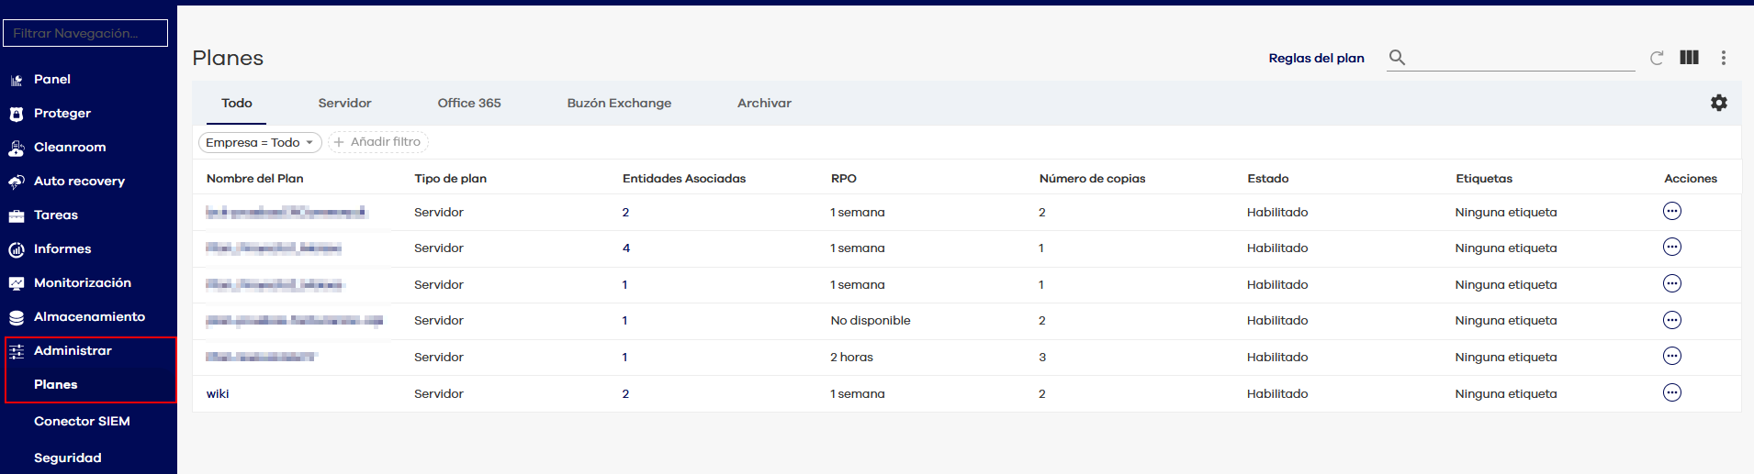Click the search magnifier icon
This screenshot has height=474, width=1754.
(x=1397, y=58)
